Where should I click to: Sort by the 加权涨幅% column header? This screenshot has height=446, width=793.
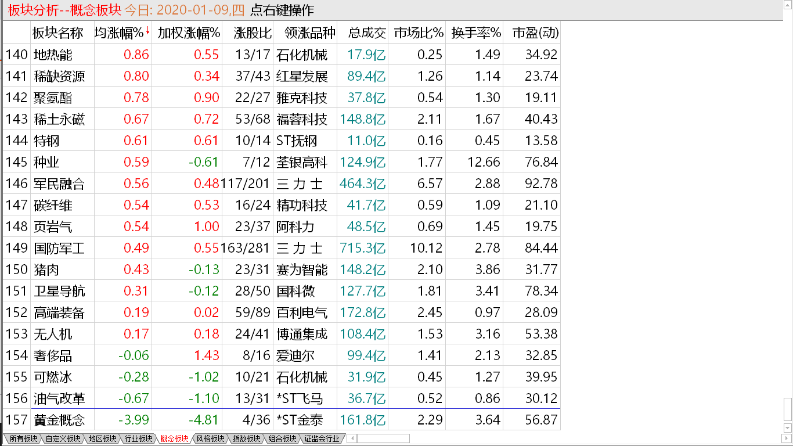pyautogui.click(x=189, y=33)
